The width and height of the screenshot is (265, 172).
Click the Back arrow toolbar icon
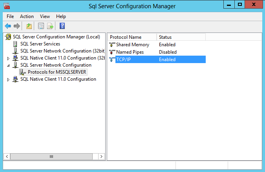pos(8,26)
